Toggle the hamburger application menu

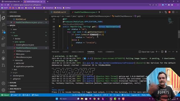(3, 12)
